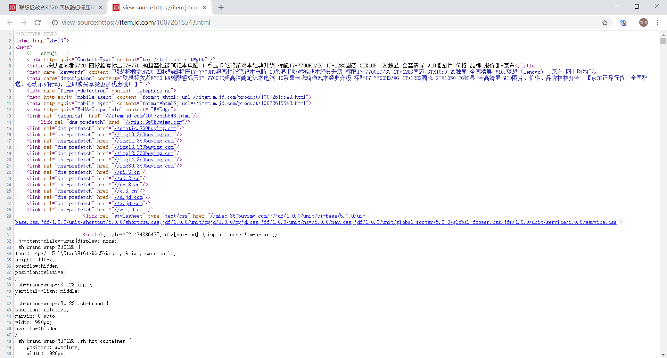The width and height of the screenshot is (667, 358).
Task: Open canonical link //item.jd.com/10072615543.html
Action: [148, 116]
